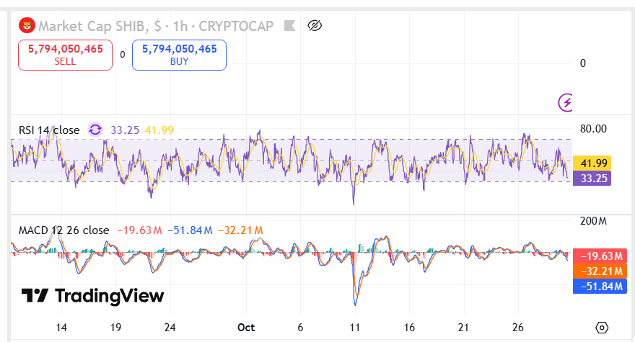Click the blue −51.84M MACD legend value

pos(190,230)
